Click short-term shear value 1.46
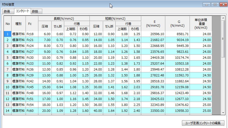Screen dimensions: 228x128 coord(109,93)
